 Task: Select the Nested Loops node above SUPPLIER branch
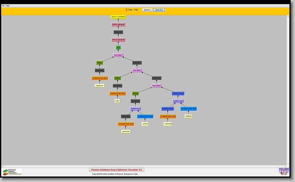tap(136, 108)
